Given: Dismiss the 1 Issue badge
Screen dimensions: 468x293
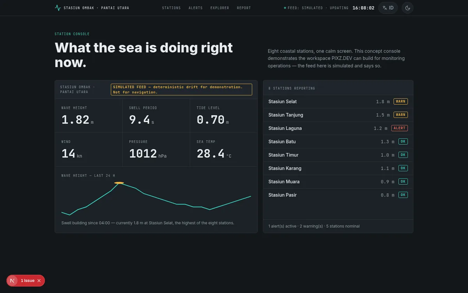Looking at the screenshot, I should pos(39,280).
